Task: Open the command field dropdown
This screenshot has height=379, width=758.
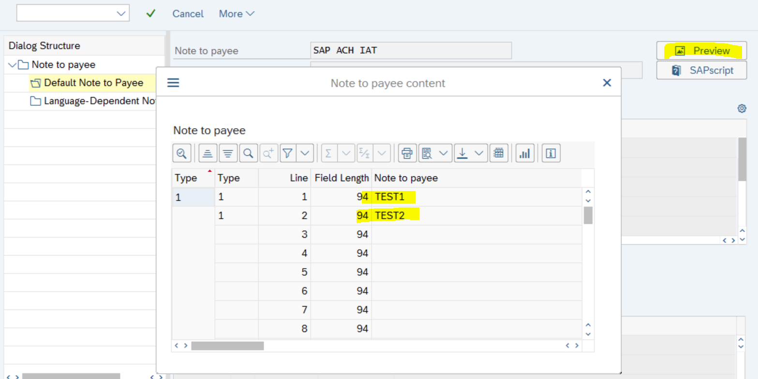Action: [x=121, y=14]
